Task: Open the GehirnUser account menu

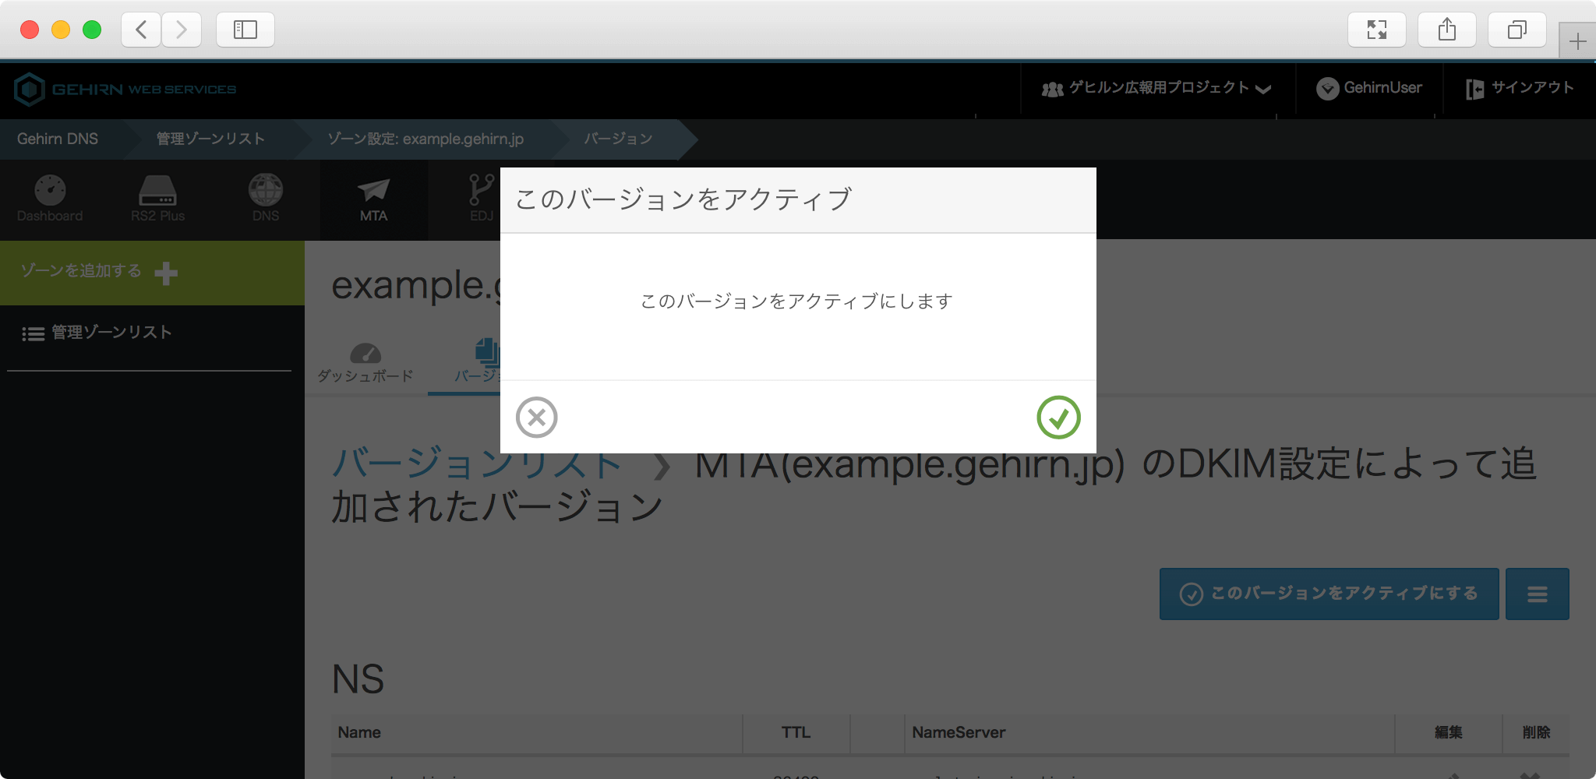Action: point(1369,89)
